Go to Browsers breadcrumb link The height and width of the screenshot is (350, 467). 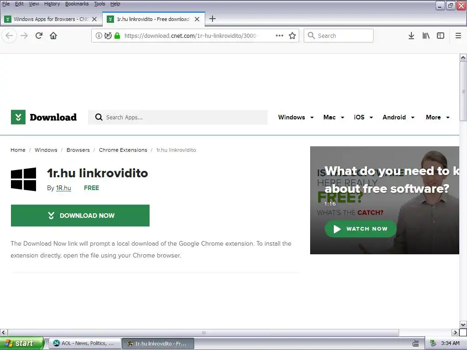[x=78, y=150]
